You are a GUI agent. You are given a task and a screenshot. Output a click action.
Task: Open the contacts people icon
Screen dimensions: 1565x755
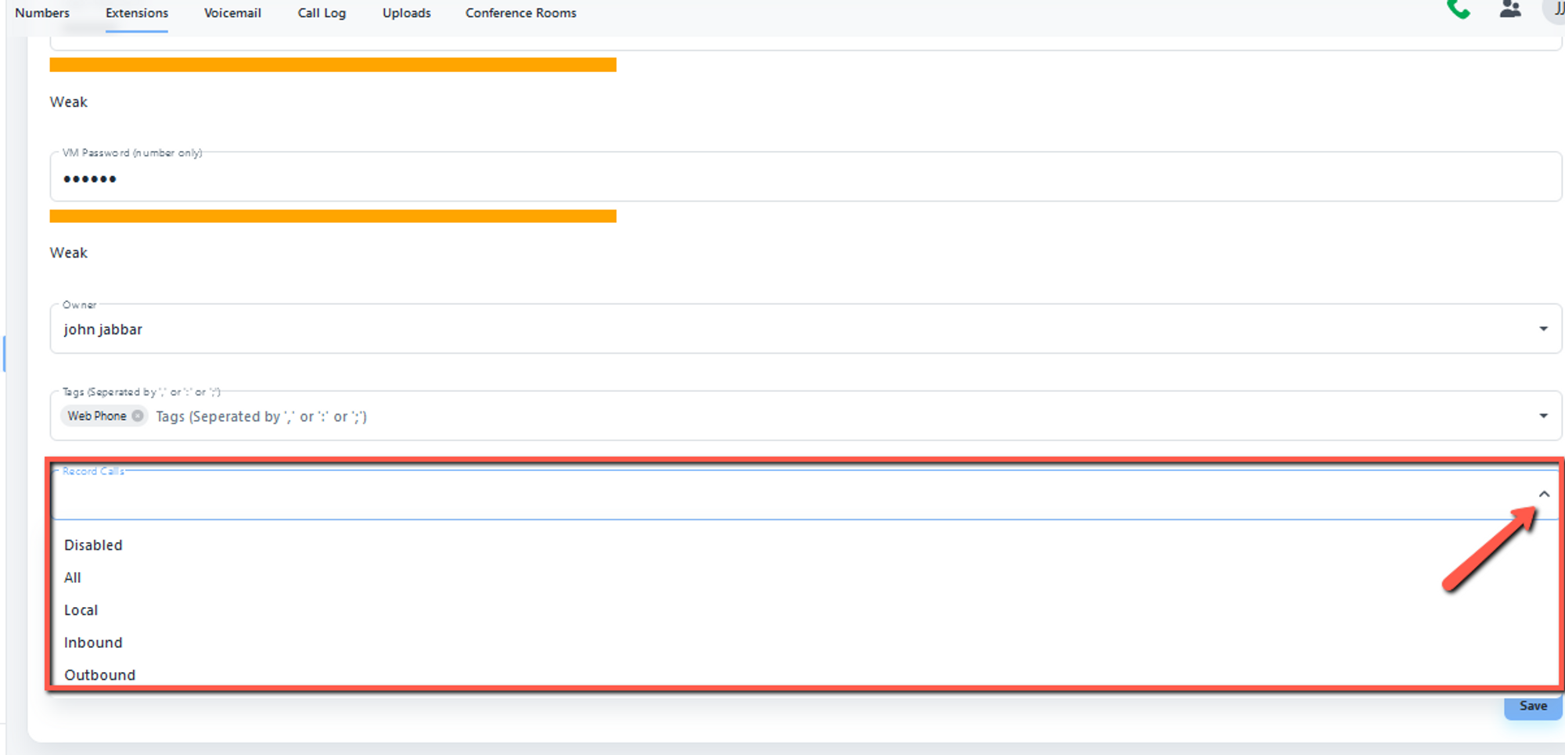[x=1509, y=9]
